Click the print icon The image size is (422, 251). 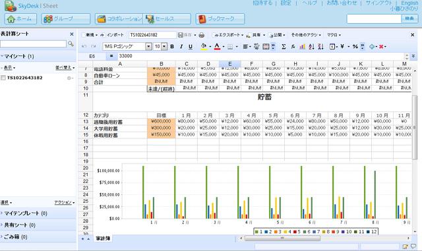[201, 35]
